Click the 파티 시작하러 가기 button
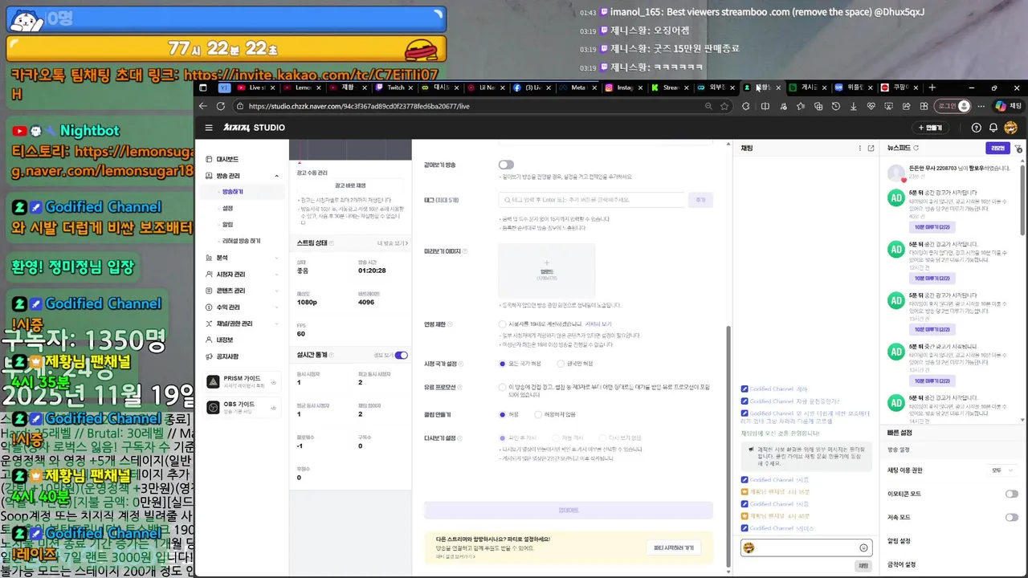 click(672, 547)
